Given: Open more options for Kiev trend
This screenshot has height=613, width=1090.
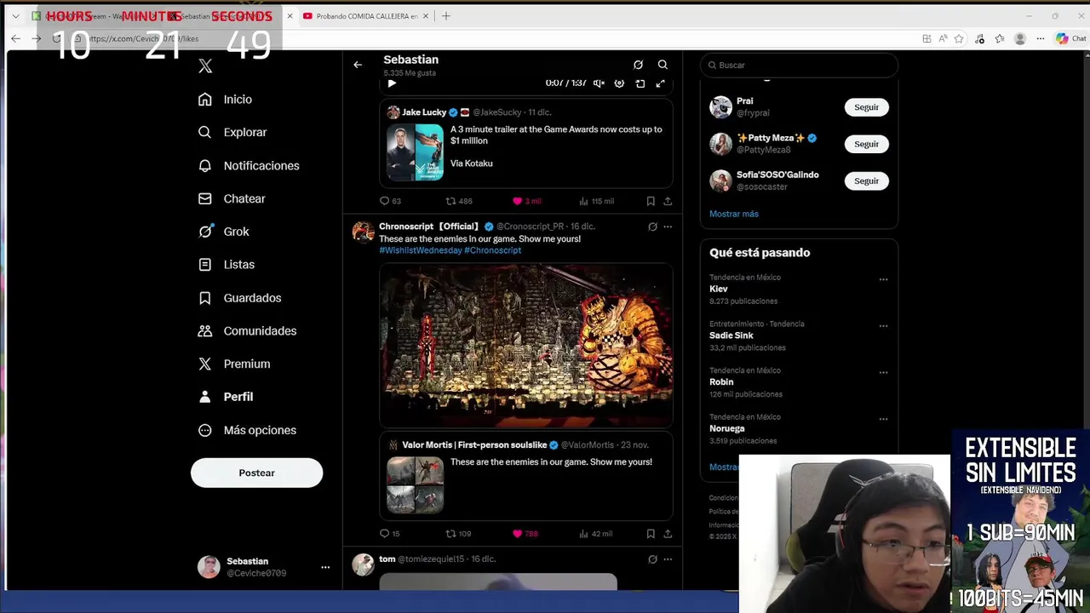Looking at the screenshot, I should click(x=883, y=279).
